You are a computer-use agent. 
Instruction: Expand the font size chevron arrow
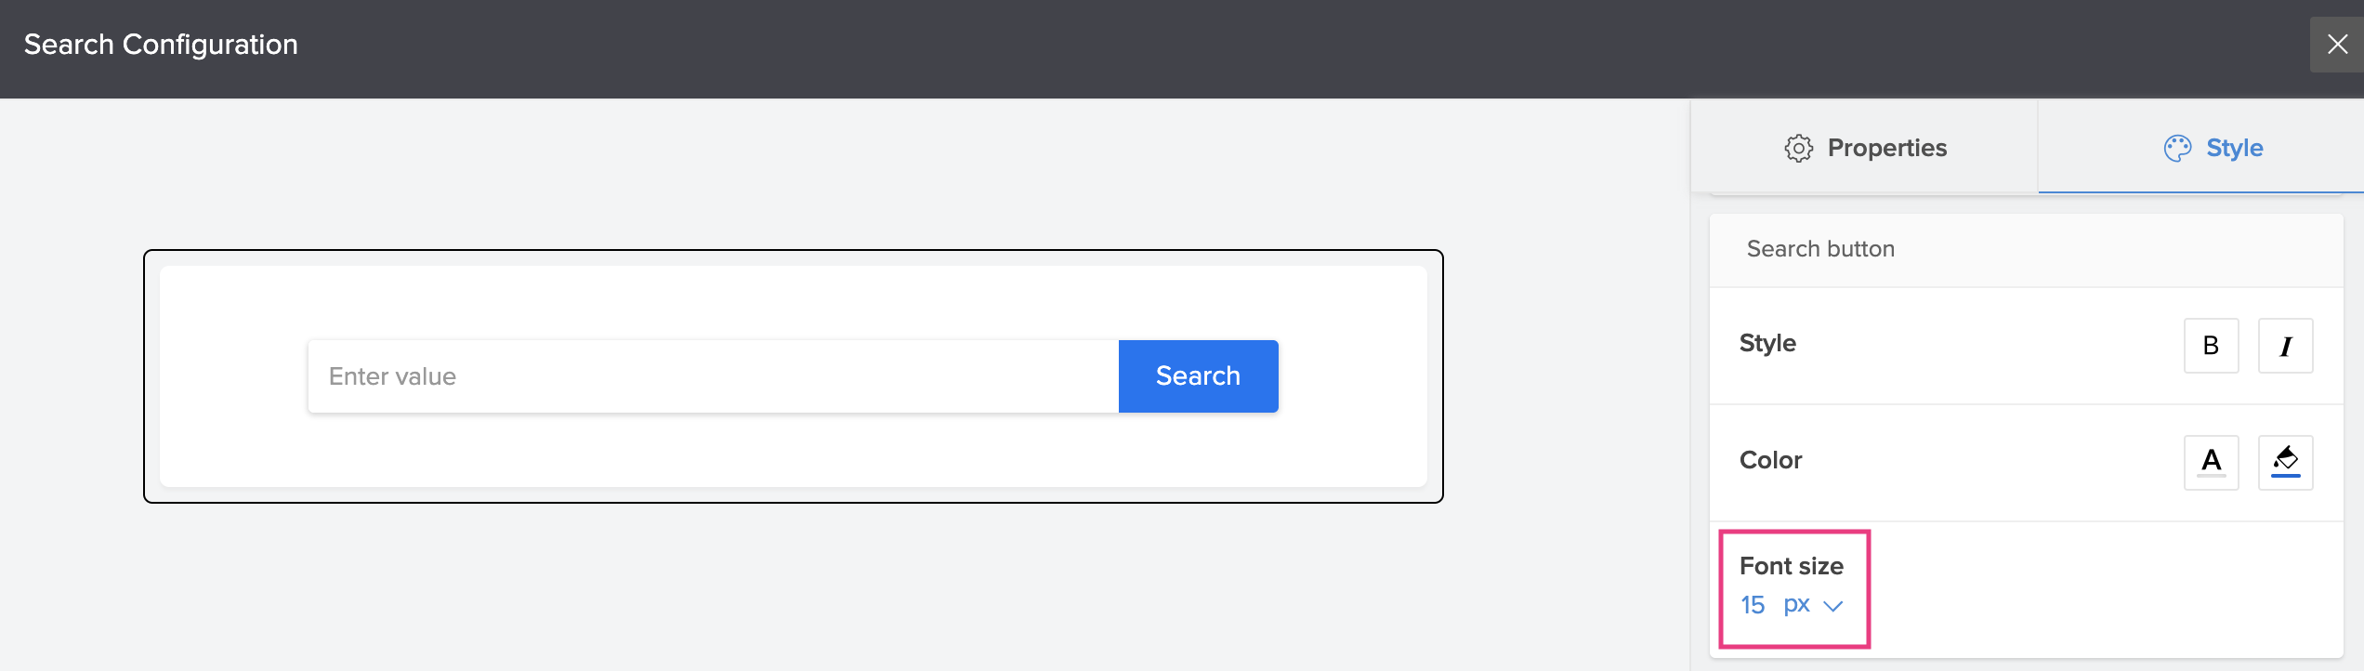(x=1832, y=606)
